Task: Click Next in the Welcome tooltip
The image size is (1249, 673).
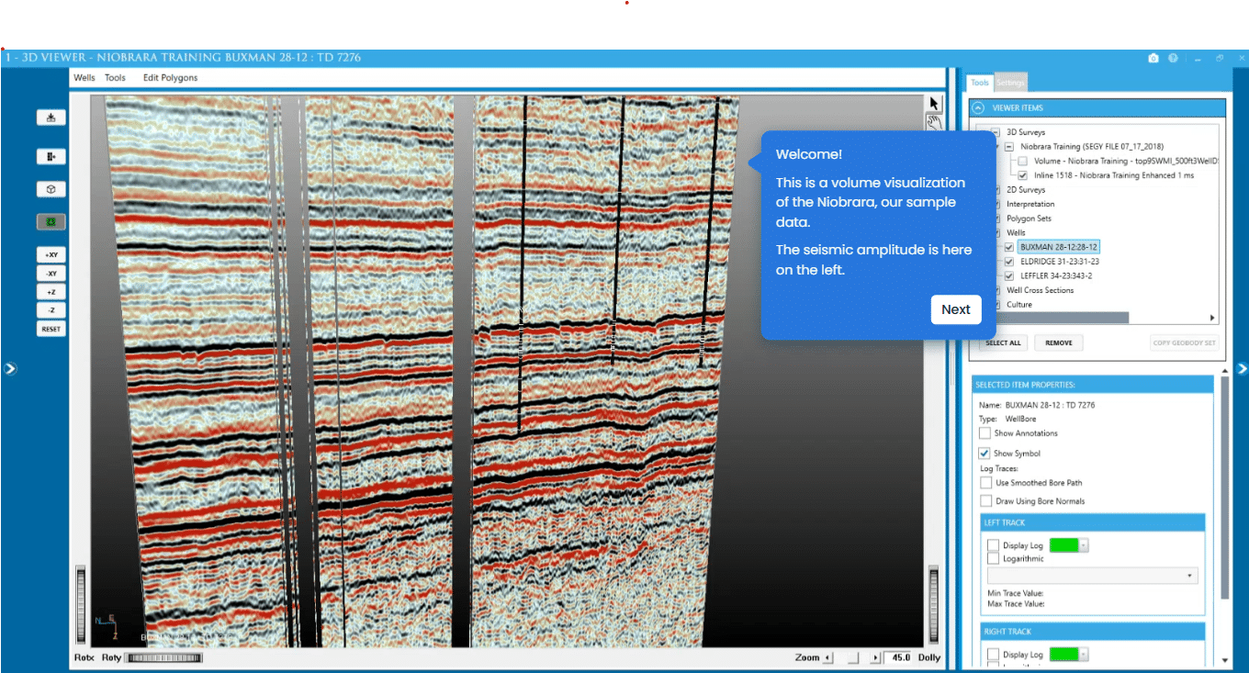Action: 955,309
